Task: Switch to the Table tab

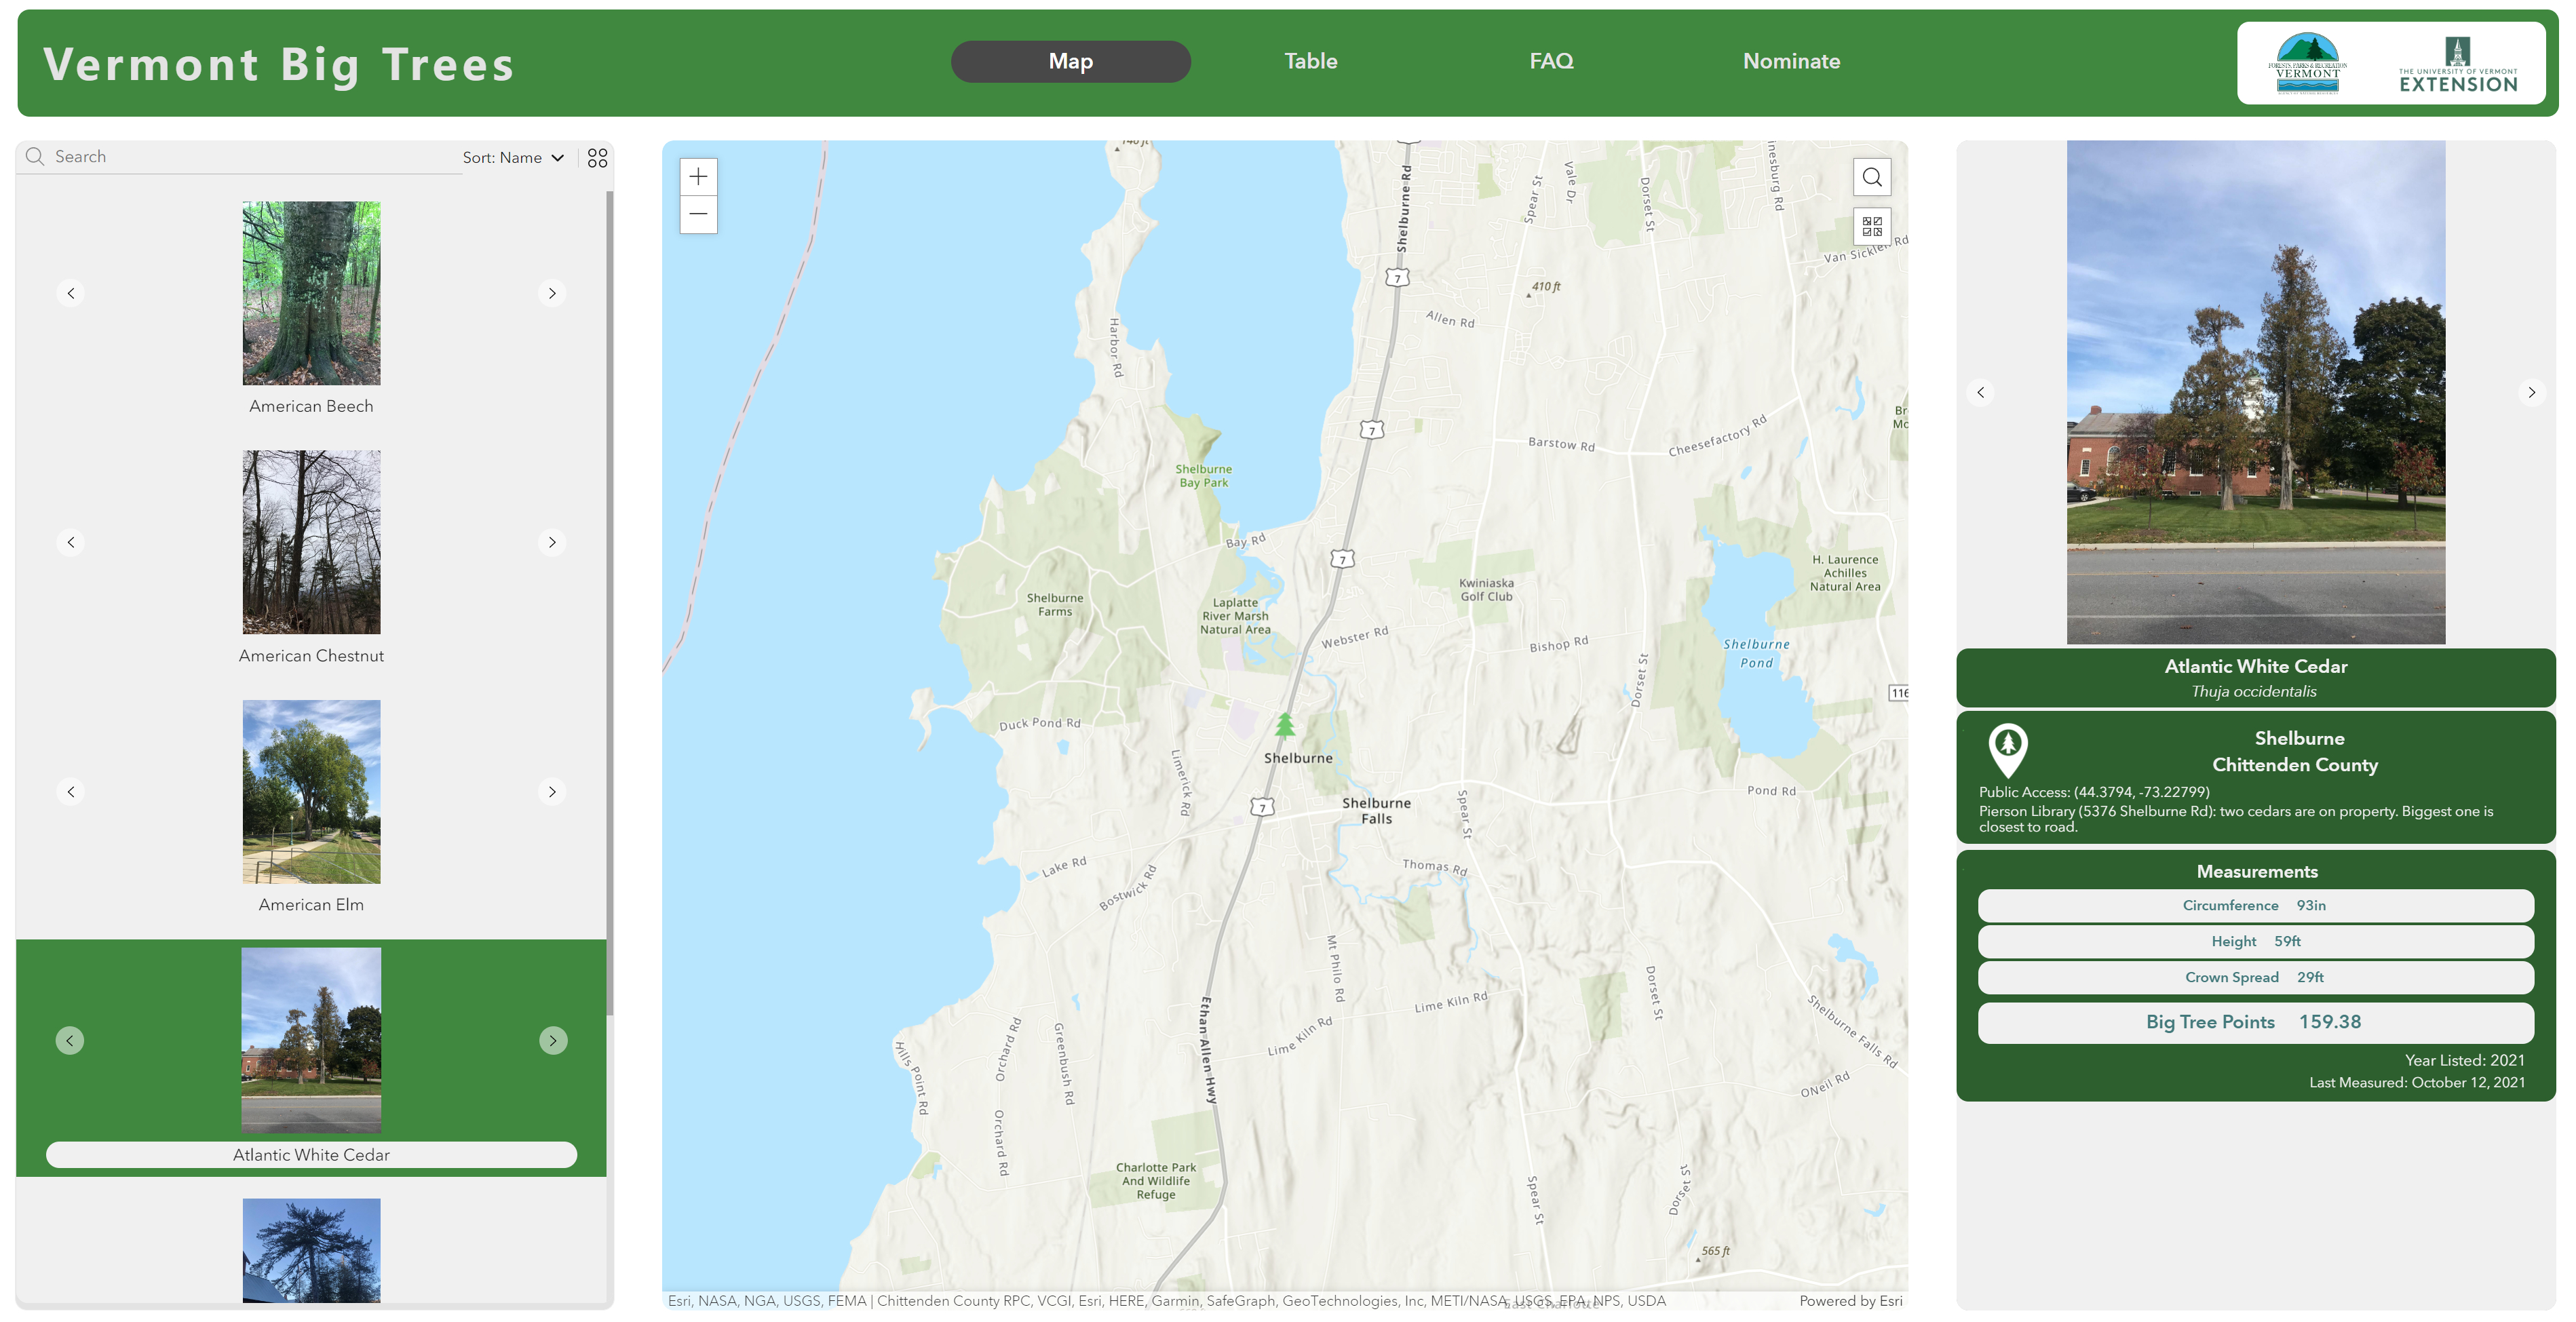Action: point(1310,61)
